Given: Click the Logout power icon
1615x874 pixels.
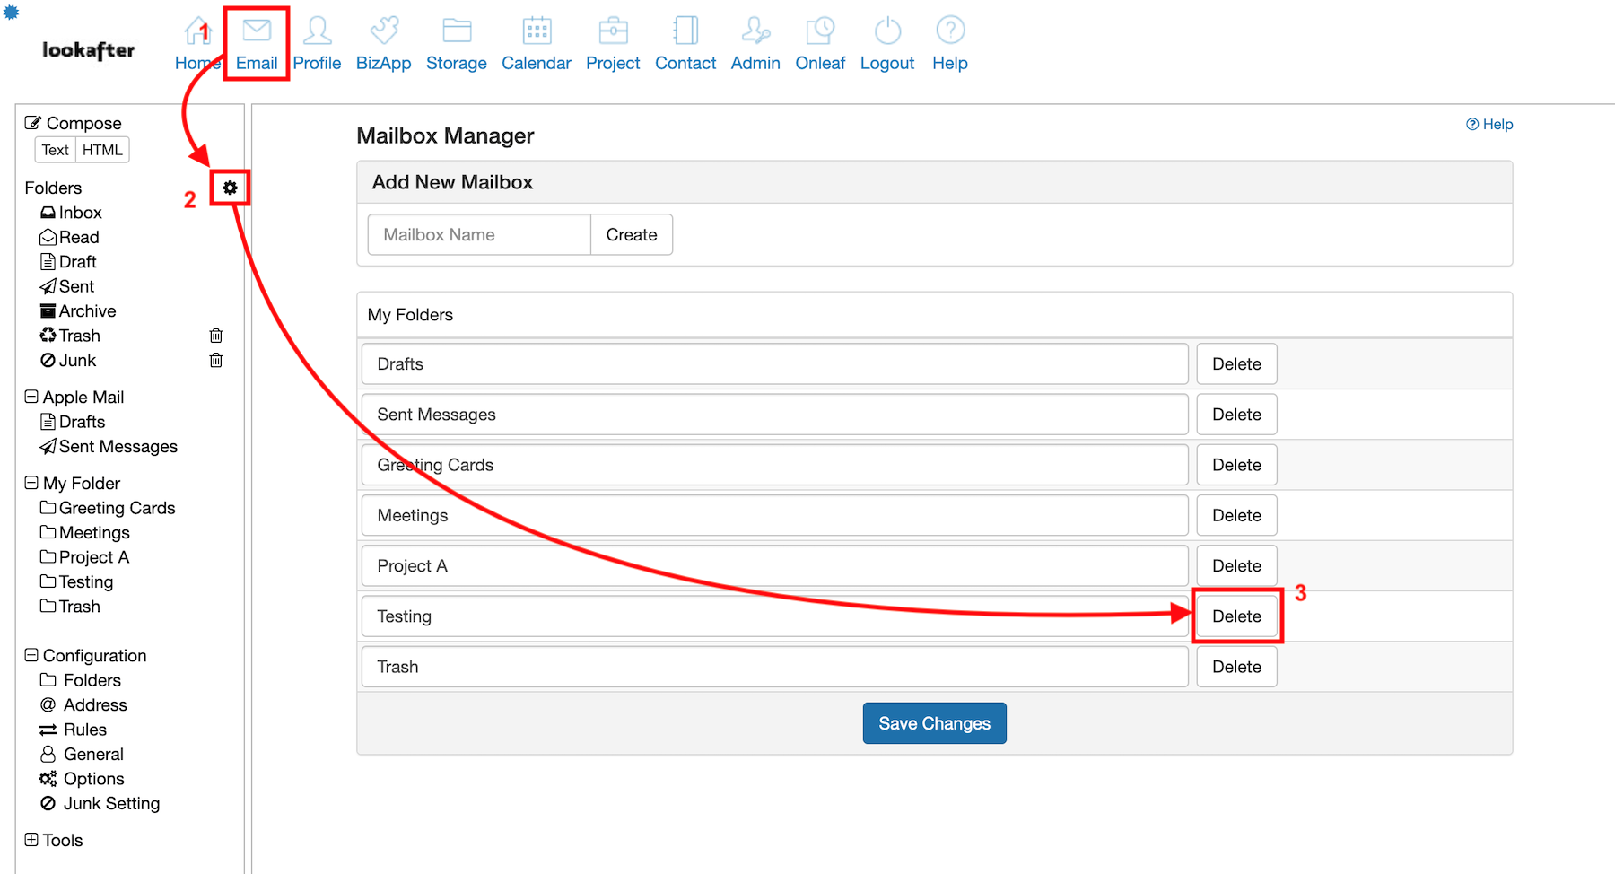Looking at the screenshot, I should (886, 31).
